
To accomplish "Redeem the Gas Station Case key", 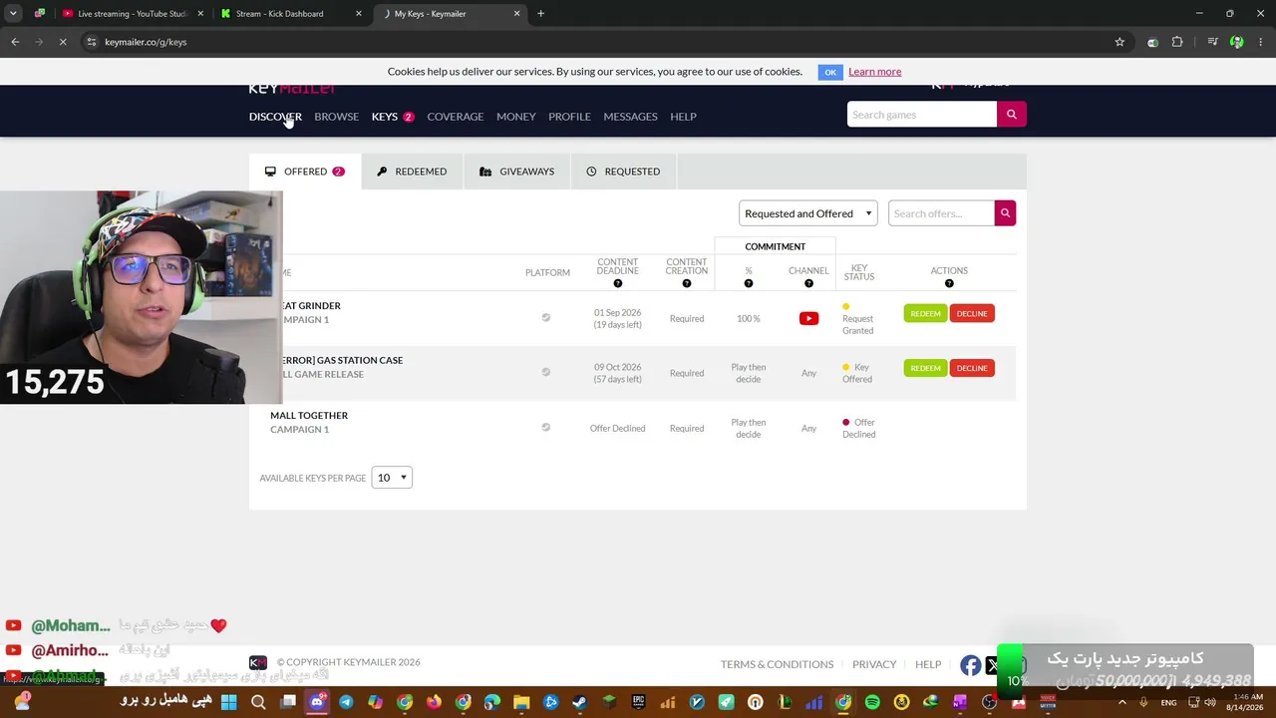I will (925, 368).
